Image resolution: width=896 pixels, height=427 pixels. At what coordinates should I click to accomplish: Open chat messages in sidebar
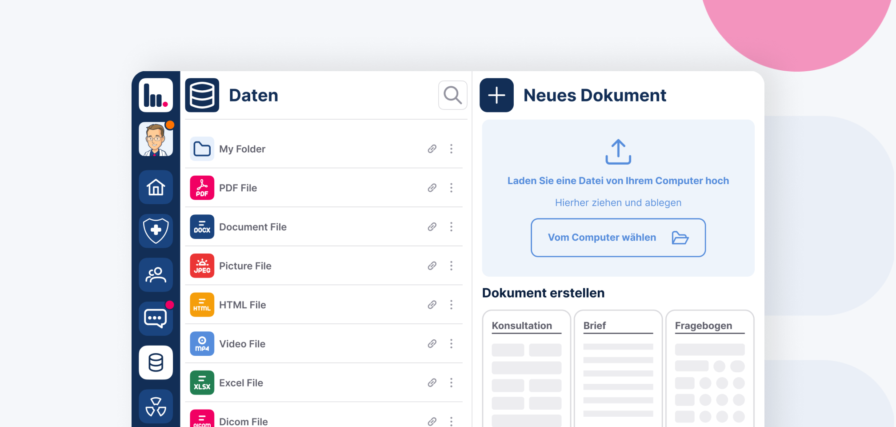156,318
